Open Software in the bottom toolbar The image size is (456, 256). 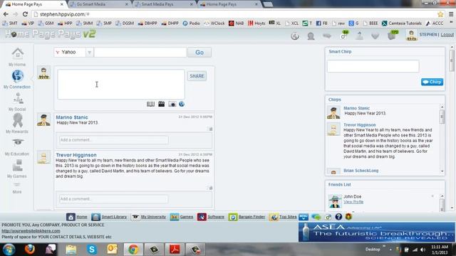(x=211, y=217)
